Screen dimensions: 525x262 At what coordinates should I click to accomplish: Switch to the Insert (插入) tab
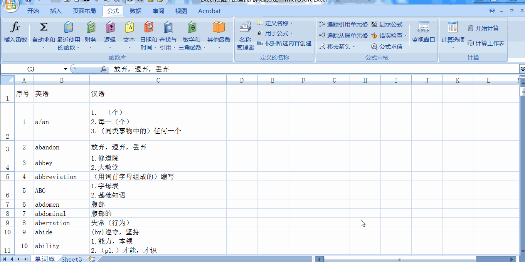click(x=56, y=11)
